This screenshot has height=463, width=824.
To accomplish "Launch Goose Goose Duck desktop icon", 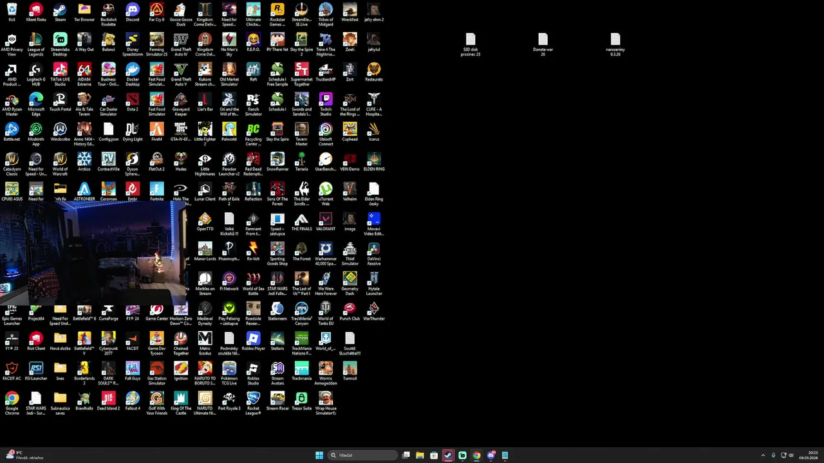I will point(181,14).
